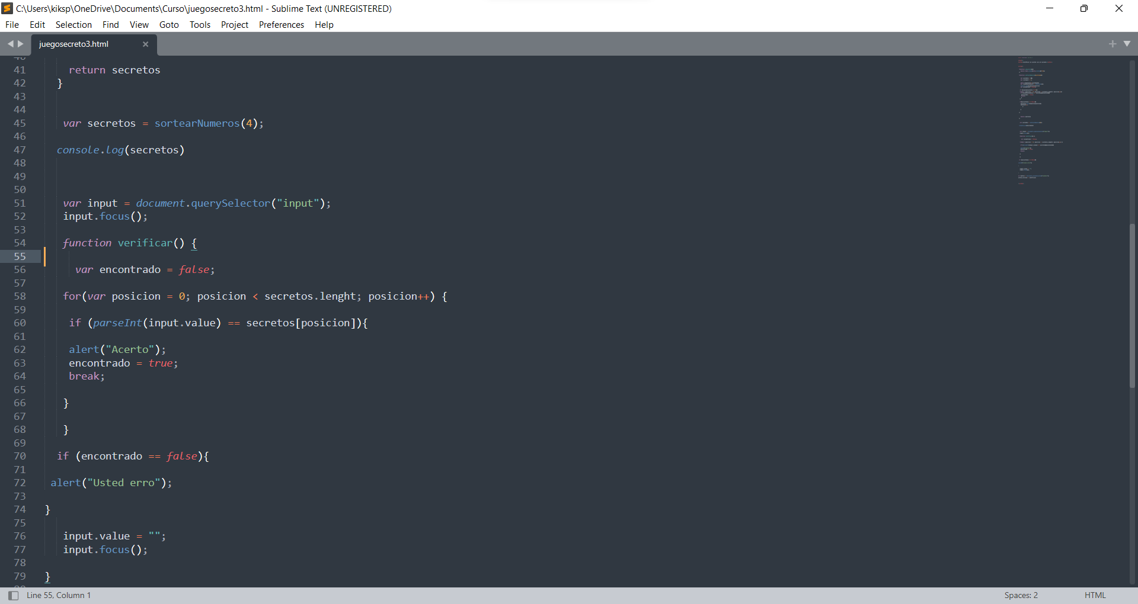Click 'encontrado = true' line
The image size is (1138, 604).
[123, 363]
